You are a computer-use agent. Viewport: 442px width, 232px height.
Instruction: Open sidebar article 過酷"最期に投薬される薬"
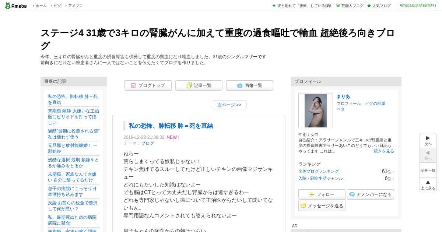[73, 134]
